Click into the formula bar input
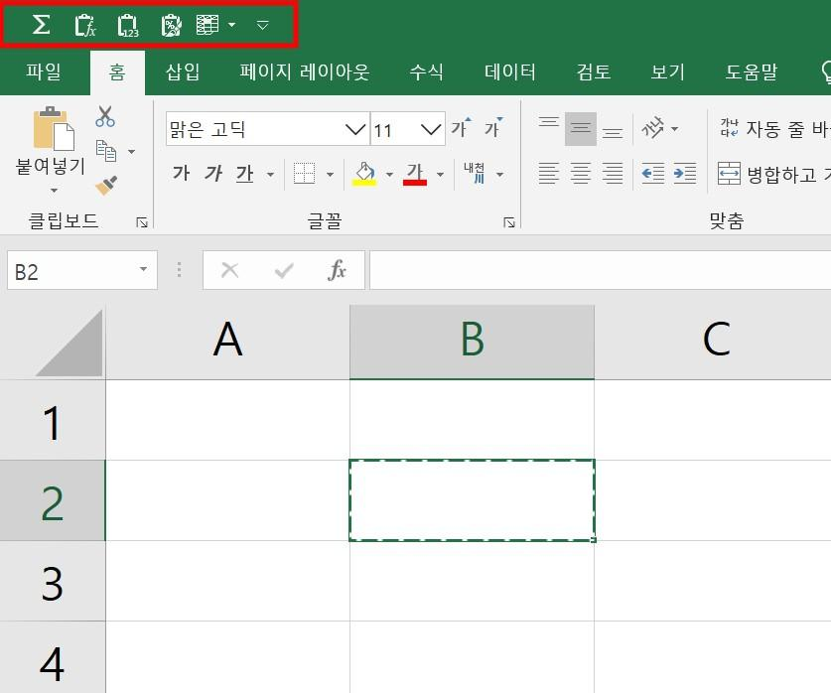 (x=600, y=270)
